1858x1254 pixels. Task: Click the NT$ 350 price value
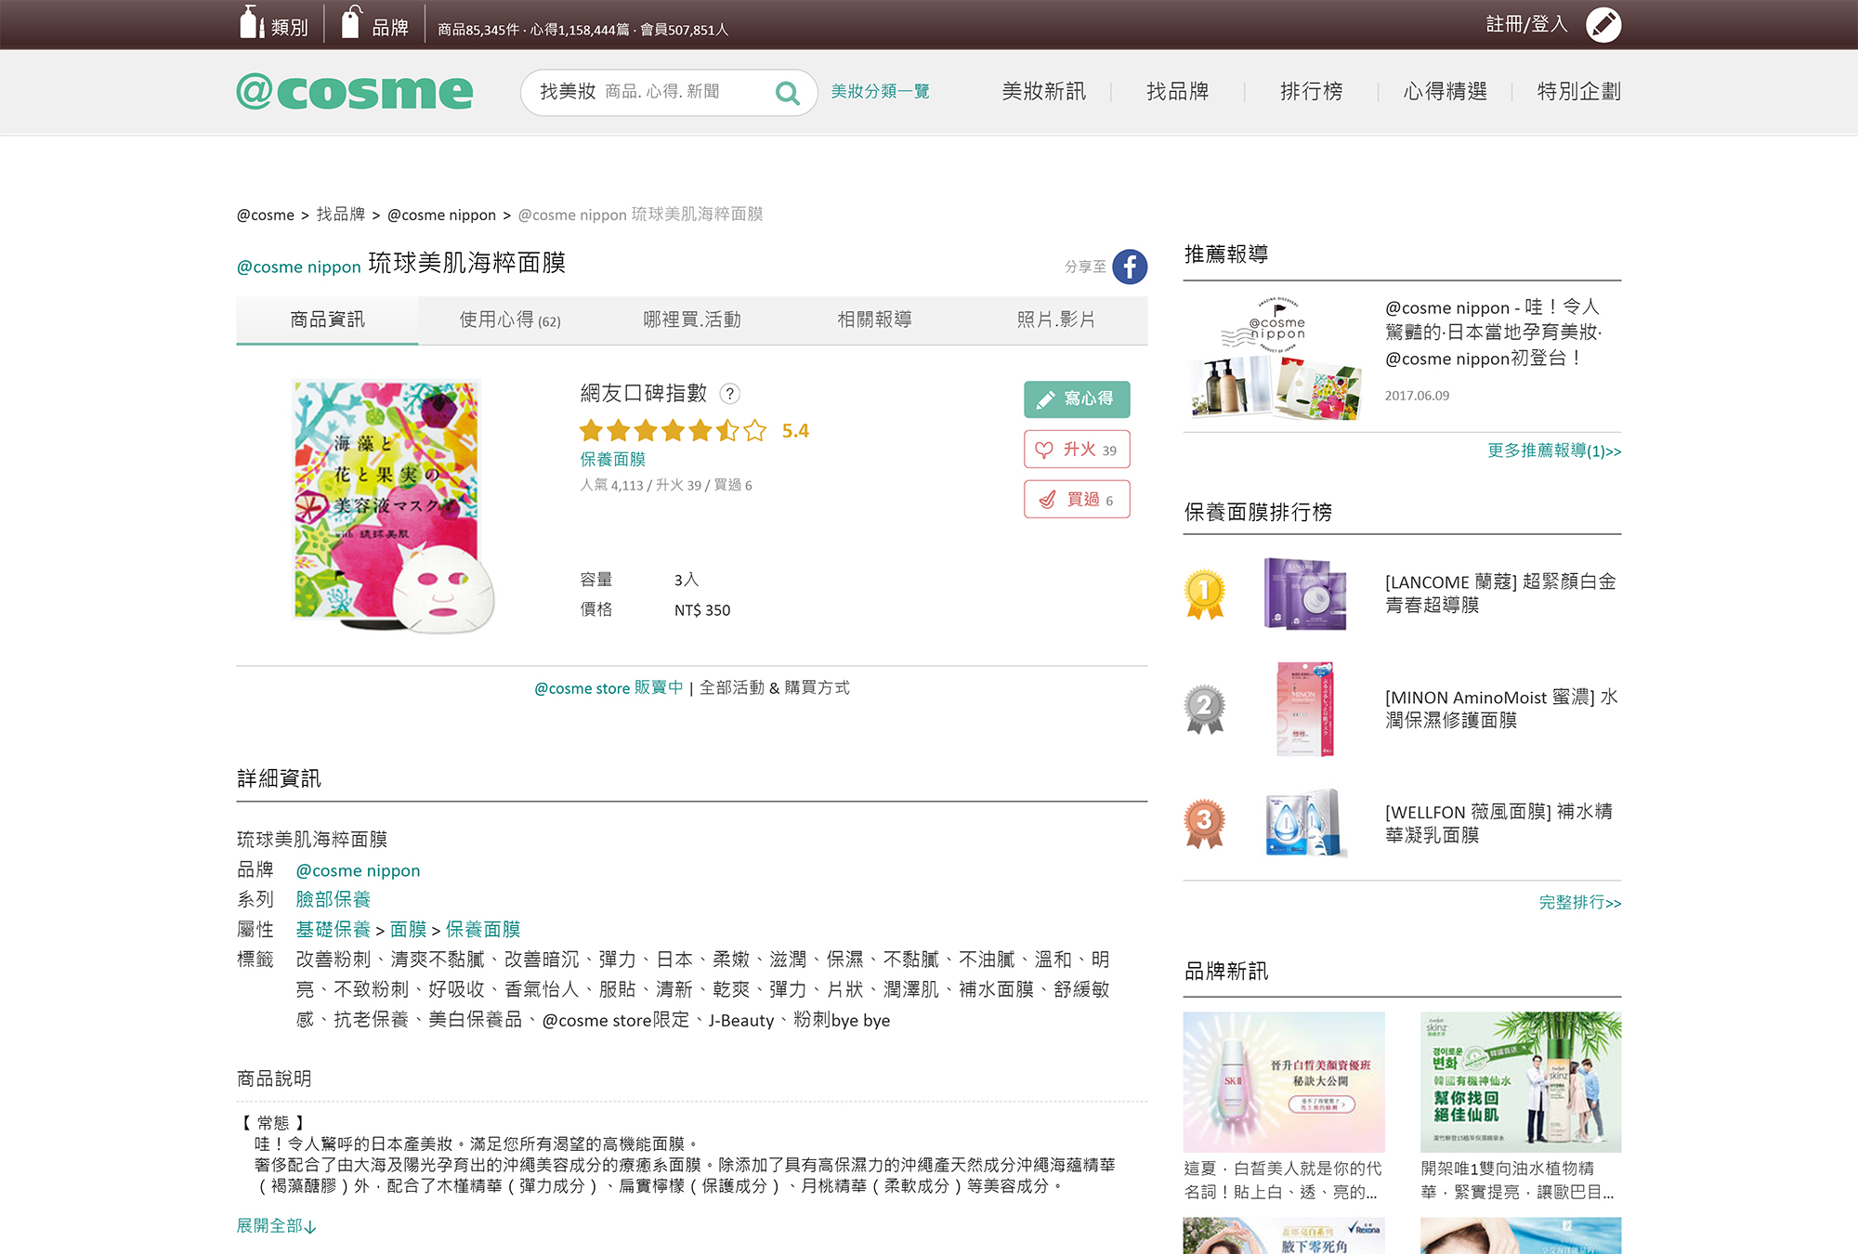[702, 610]
